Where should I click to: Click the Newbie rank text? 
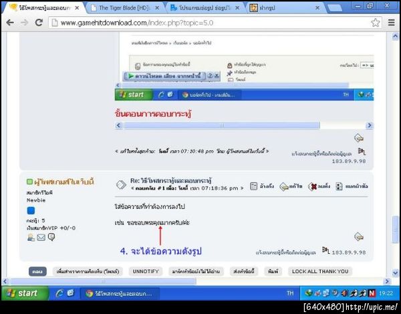(36, 200)
